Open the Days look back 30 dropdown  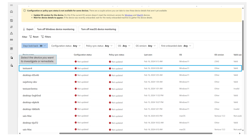click(35, 46)
